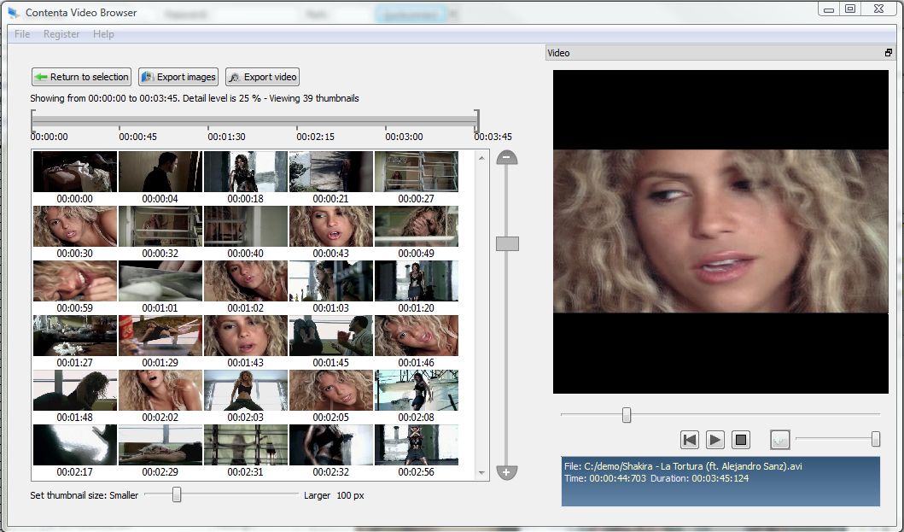Click the video preview frame

[x=720, y=231]
